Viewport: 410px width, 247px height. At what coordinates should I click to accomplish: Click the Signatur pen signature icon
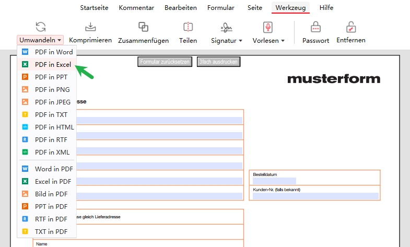(x=227, y=27)
